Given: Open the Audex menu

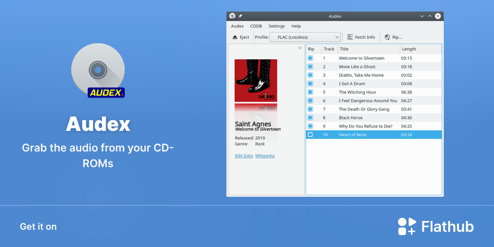Looking at the screenshot, I should pos(238,26).
